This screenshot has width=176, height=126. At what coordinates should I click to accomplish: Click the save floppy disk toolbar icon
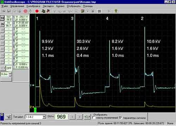[9, 11]
